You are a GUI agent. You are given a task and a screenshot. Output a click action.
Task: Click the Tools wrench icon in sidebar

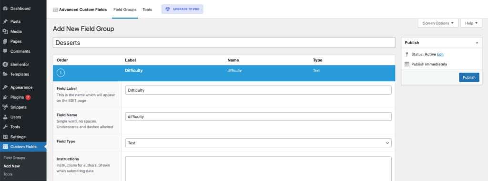pyautogui.click(x=5, y=127)
